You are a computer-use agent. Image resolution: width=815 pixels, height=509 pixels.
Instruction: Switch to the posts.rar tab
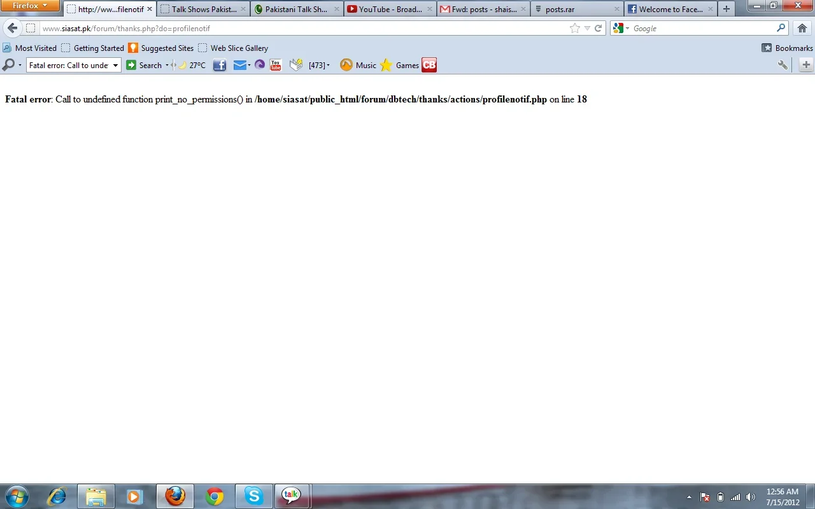point(577,9)
